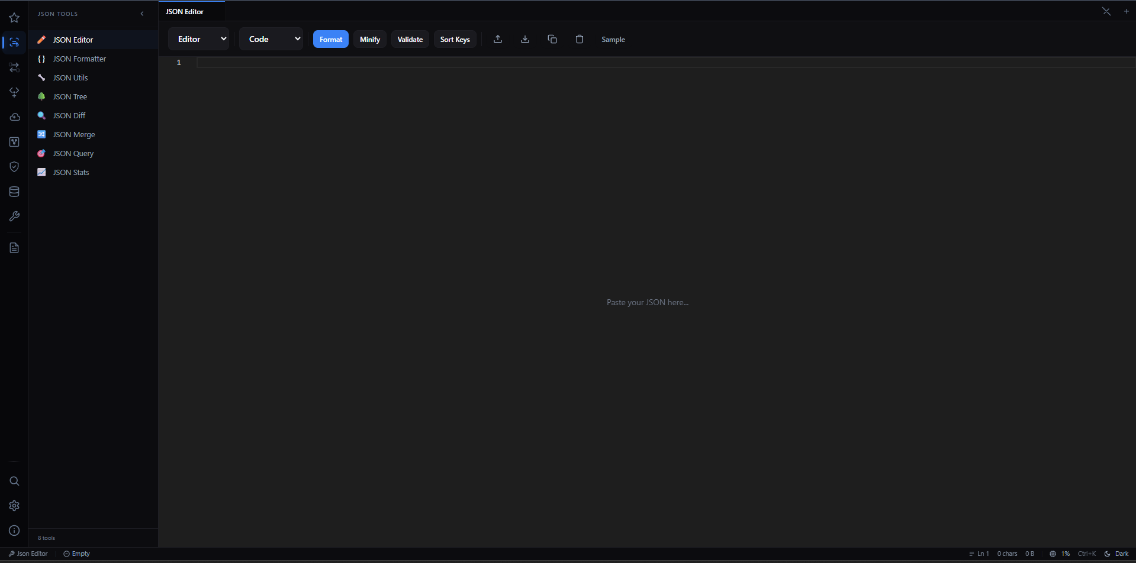Clear the editor with the trash icon
Viewport: 1136px width, 563px height.
point(580,39)
